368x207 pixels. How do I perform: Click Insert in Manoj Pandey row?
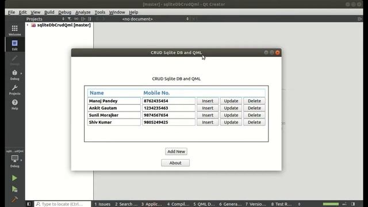pyautogui.click(x=208, y=101)
